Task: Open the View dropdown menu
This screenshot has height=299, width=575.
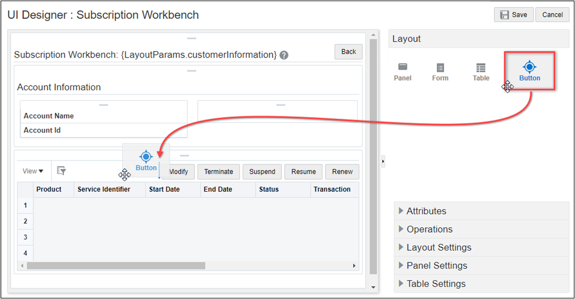Action: (x=33, y=171)
